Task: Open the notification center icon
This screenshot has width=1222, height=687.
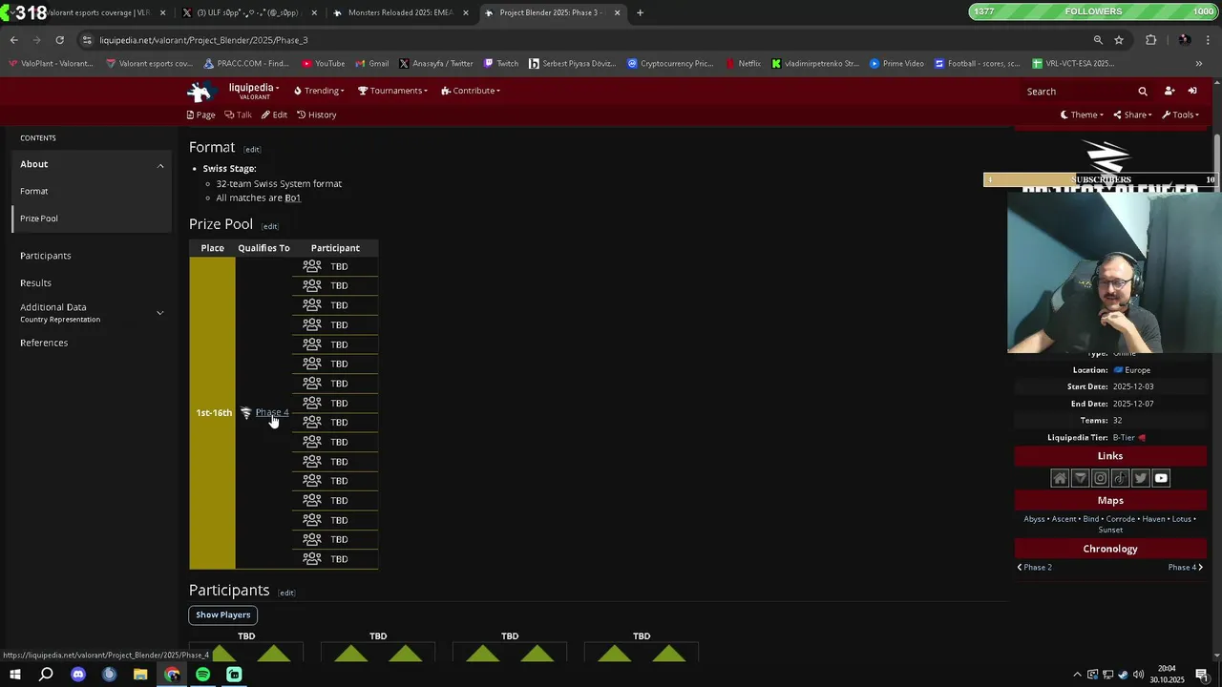Action: click(x=1202, y=675)
